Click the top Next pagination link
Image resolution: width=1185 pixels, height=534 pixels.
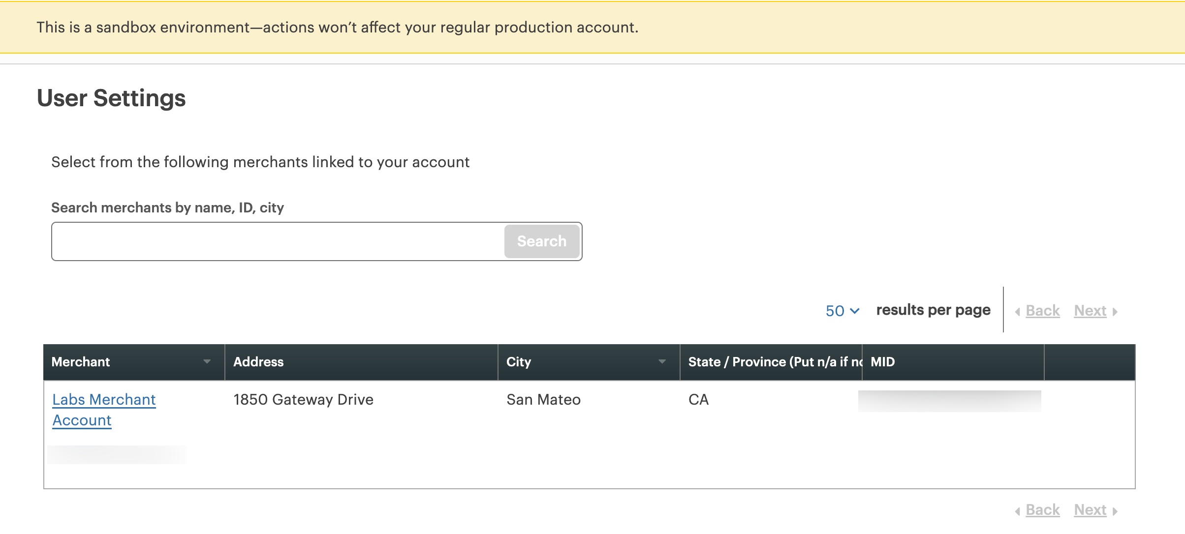pyautogui.click(x=1090, y=311)
